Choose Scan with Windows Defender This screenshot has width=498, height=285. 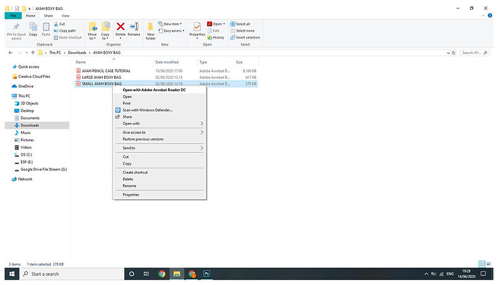159,110
